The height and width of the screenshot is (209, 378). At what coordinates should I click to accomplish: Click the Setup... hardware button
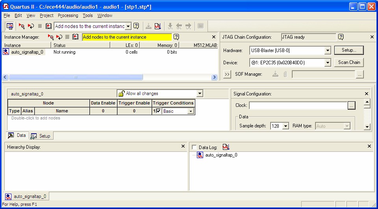tap(349, 50)
